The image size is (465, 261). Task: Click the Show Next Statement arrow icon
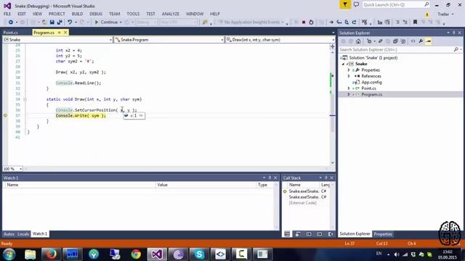[331, 22]
